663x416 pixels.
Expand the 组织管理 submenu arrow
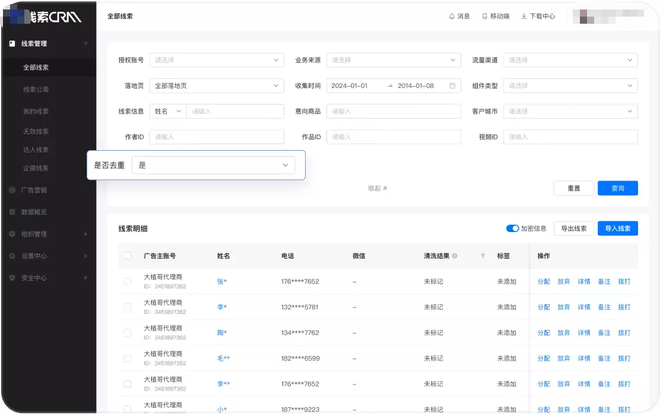click(x=86, y=234)
